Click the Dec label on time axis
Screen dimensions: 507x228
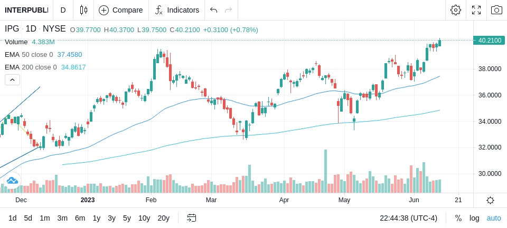[21, 200]
